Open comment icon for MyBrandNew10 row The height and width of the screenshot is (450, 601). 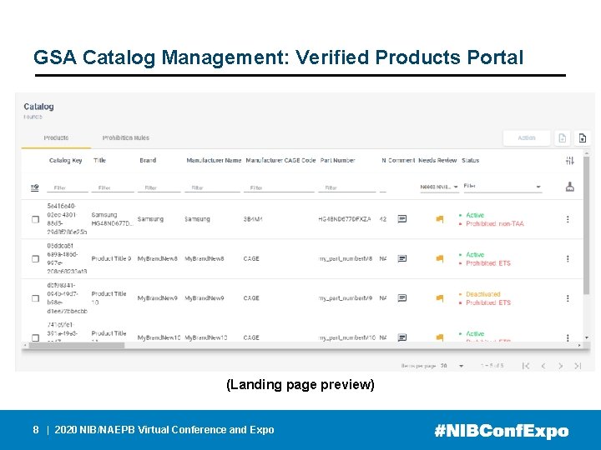point(402,337)
